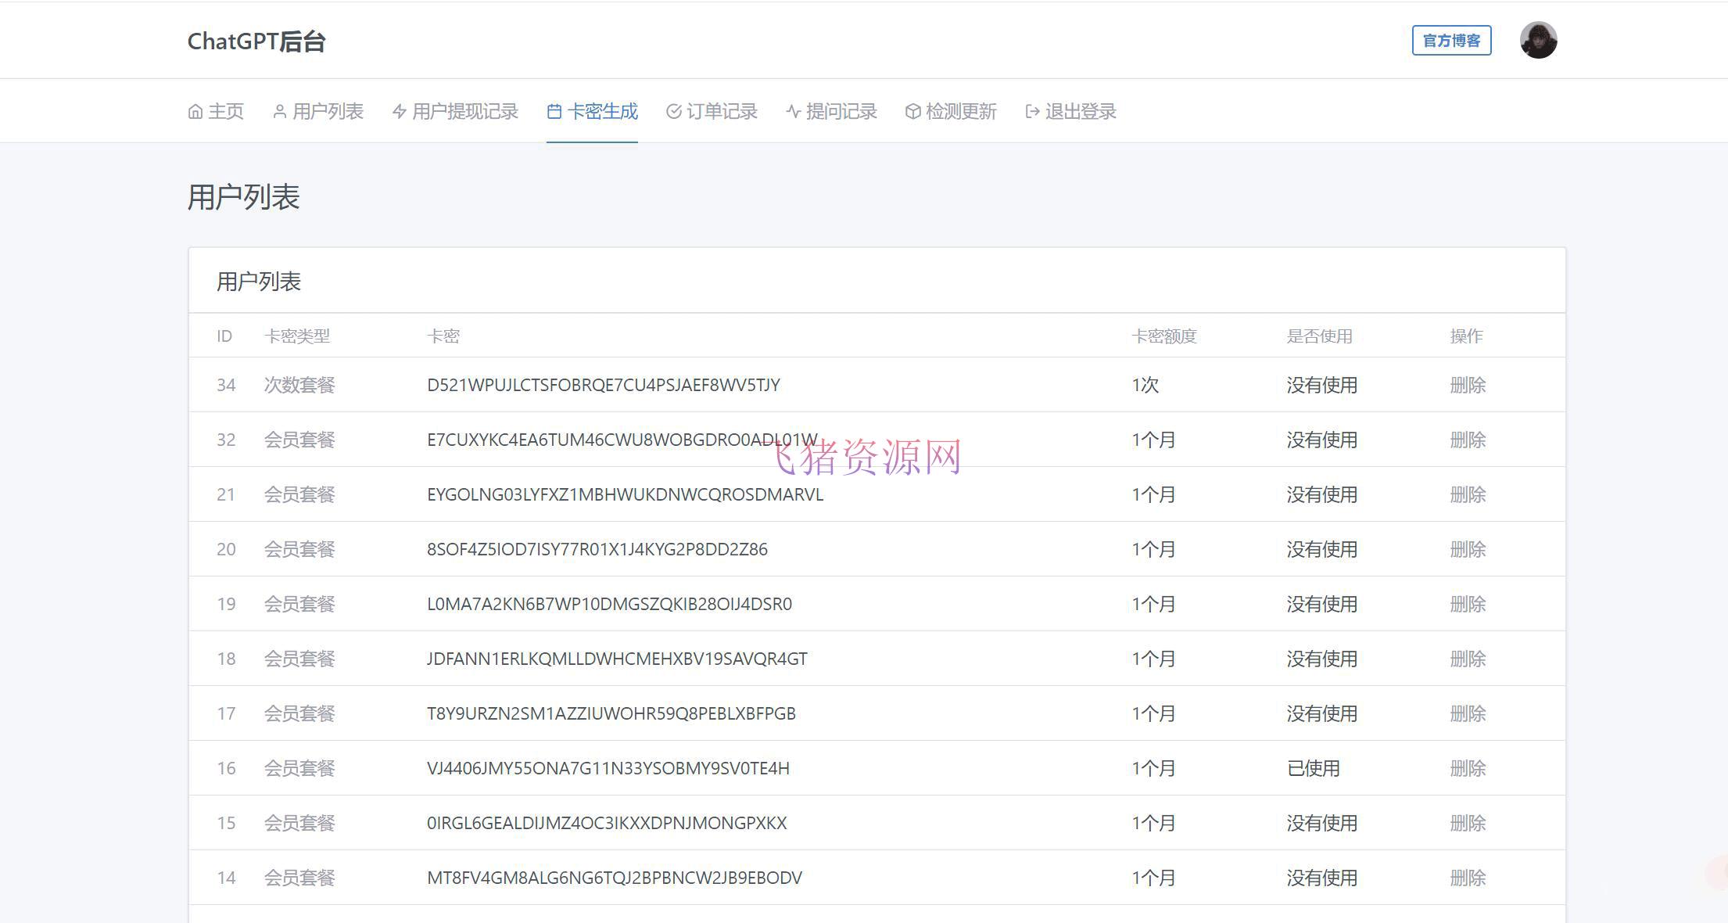Viewport: 1728px width, 923px height.
Task: Select card key VJ4406JMY55ONA7G11N33YSOBMY9SV0TE4H
Action: click(x=608, y=768)
